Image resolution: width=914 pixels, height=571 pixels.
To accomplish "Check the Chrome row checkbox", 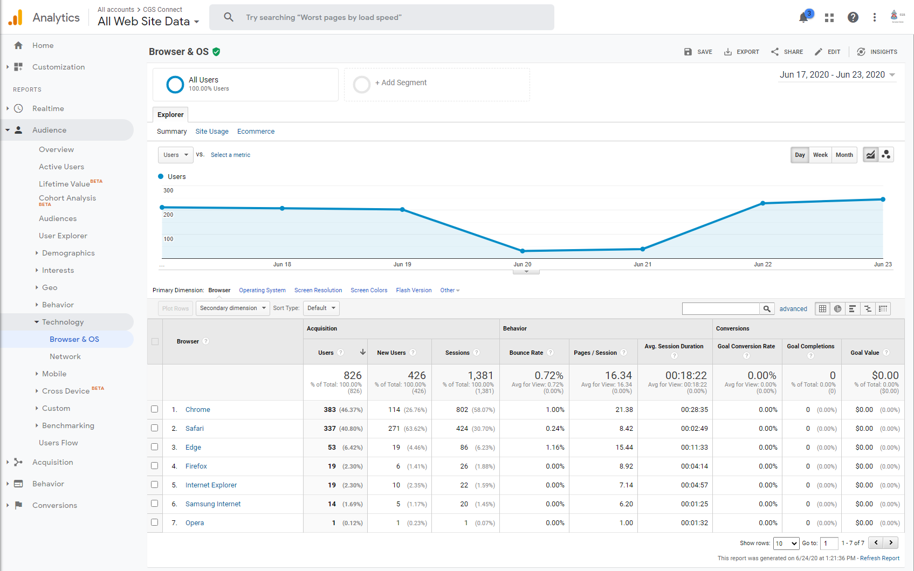I will coord(155,409).
